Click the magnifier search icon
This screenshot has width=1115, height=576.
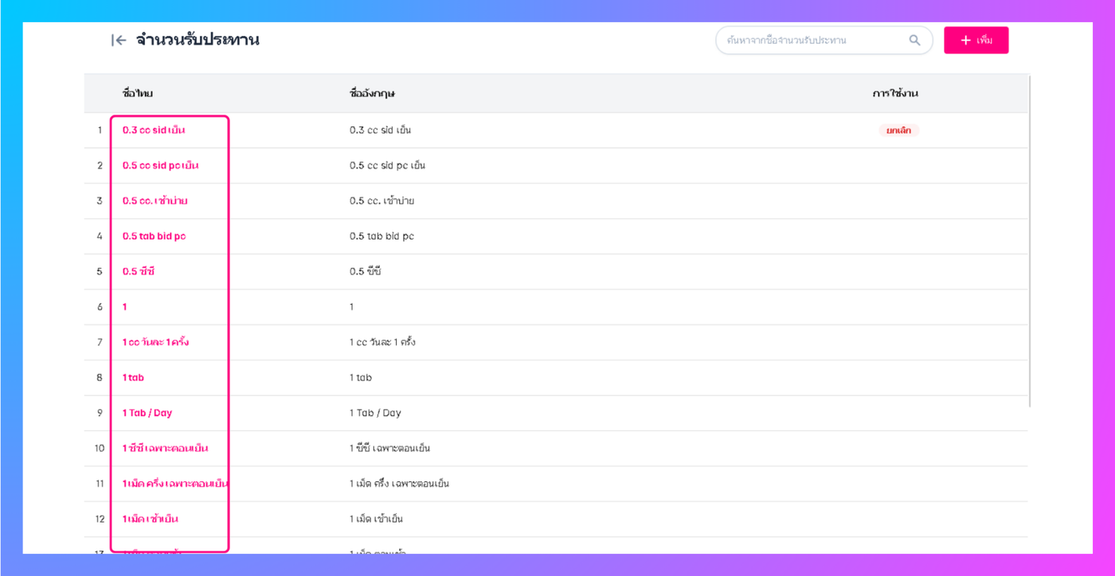click(x=915, y=40)
